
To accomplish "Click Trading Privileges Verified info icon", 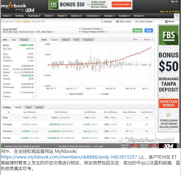I will [x=106, y=32].
